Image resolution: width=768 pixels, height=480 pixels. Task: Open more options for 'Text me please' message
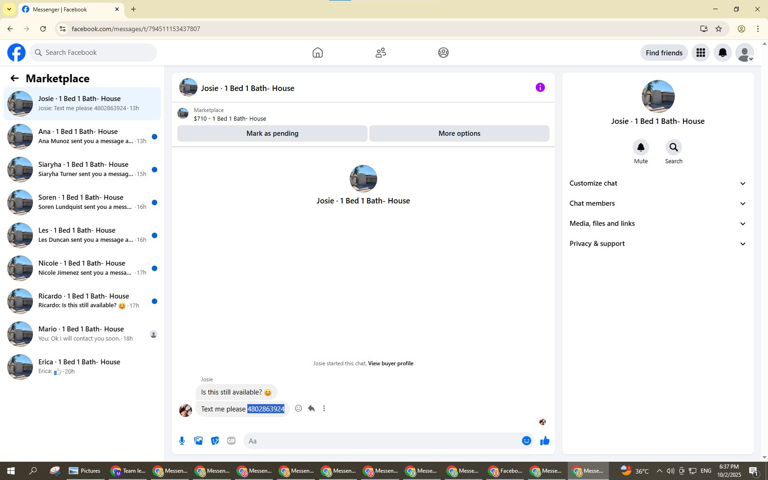pos(324,408)
